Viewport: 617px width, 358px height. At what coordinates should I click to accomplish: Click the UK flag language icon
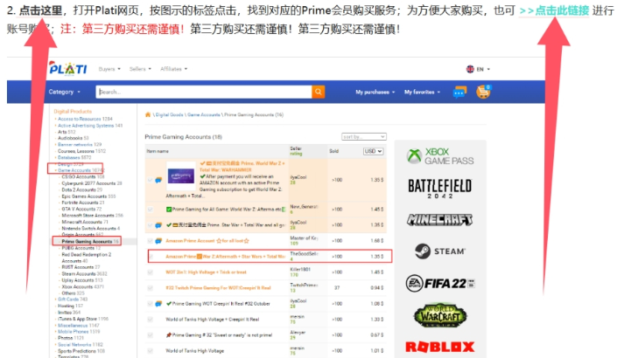coord(470,69)
